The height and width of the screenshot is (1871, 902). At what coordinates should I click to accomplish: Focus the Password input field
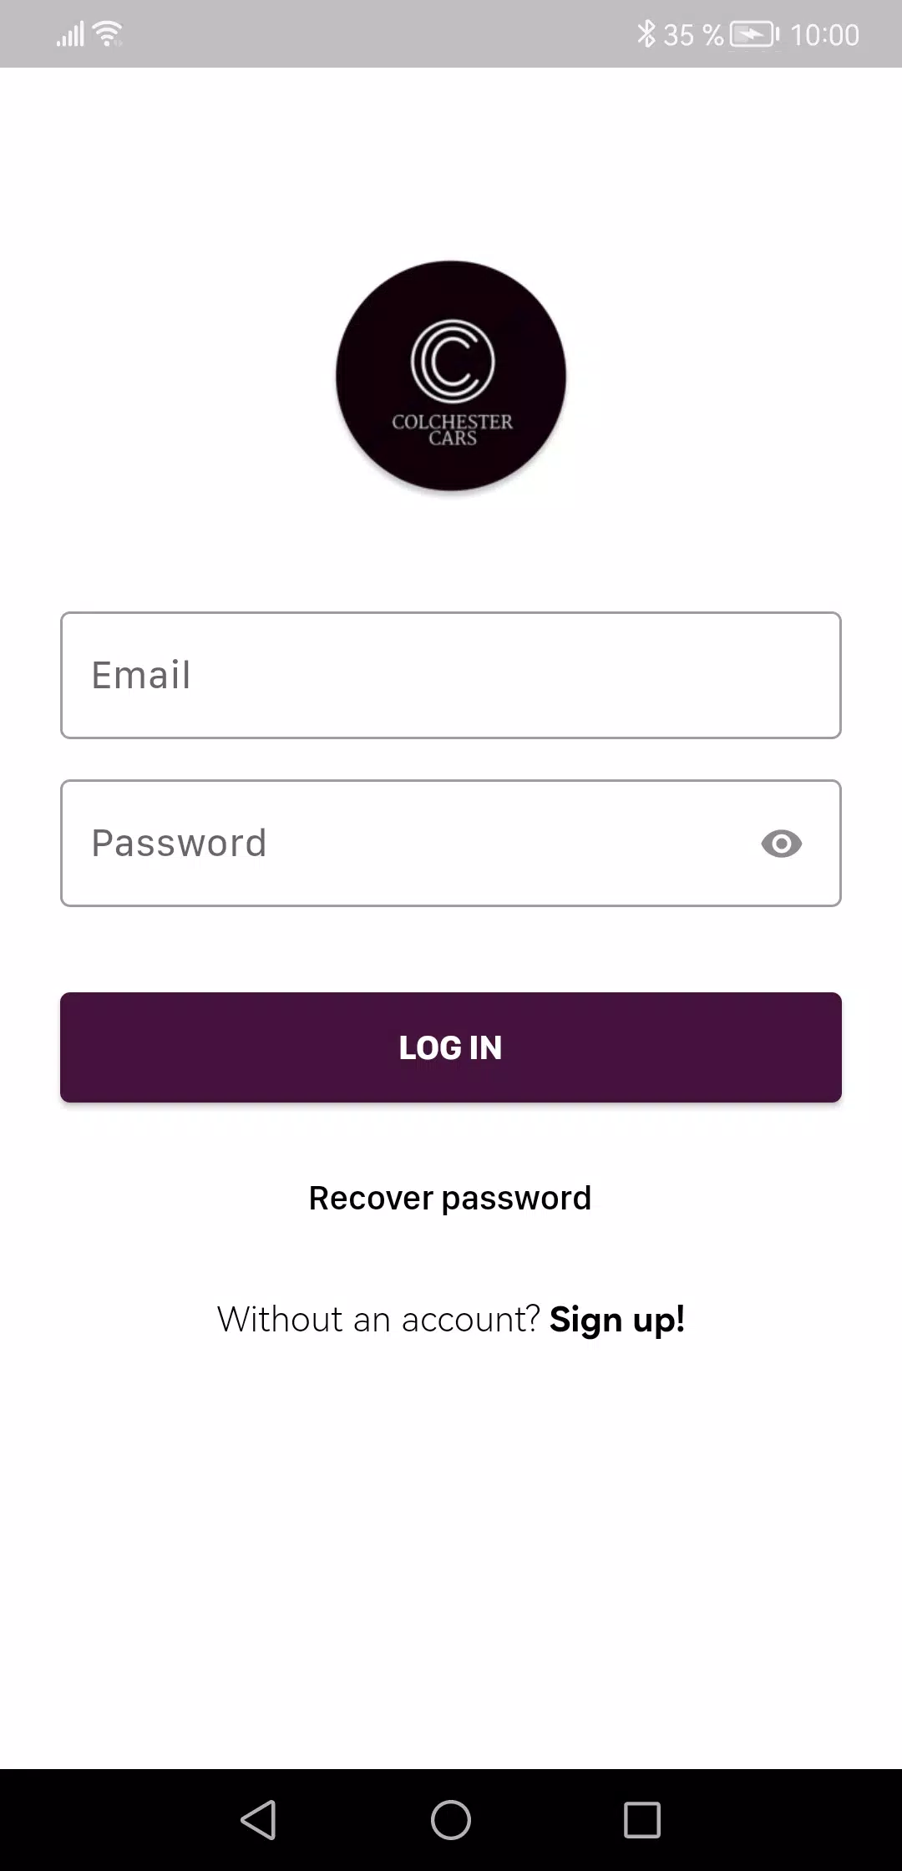point(401,844)
